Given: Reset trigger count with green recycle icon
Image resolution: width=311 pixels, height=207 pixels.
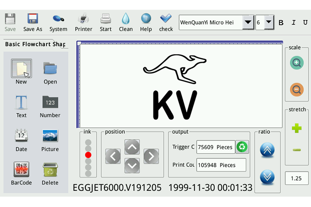Looking at the screenshot, I should (242, 147).
